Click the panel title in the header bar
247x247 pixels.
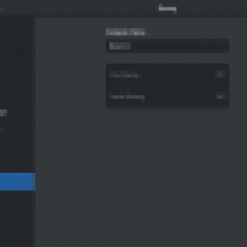pyautogui.click(x=167, y=9)
